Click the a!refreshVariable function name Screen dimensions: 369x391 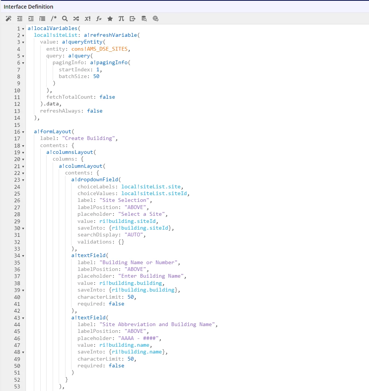tap(111, 35)
